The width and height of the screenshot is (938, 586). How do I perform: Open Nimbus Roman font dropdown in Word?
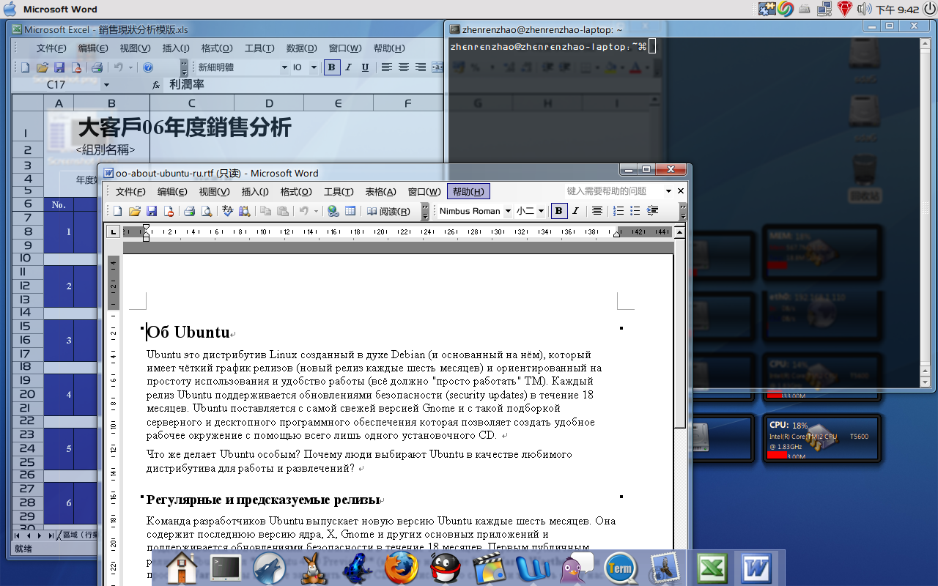[506, 211]
